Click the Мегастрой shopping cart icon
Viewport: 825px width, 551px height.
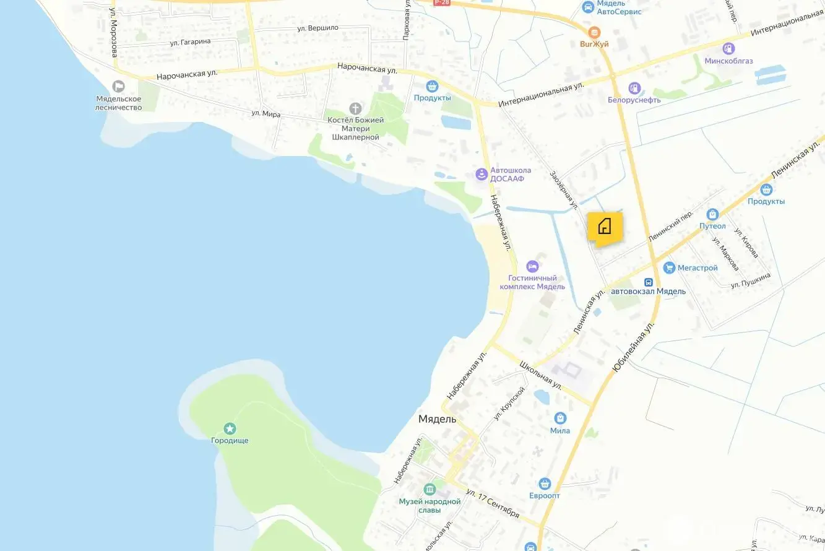pos(668,267)
